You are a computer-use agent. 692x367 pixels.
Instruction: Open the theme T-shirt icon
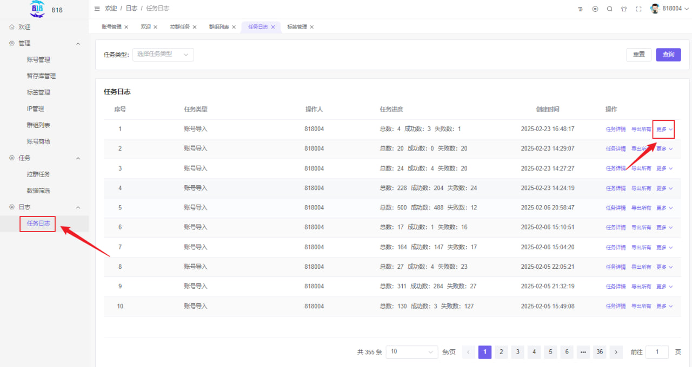coord(624,9)
